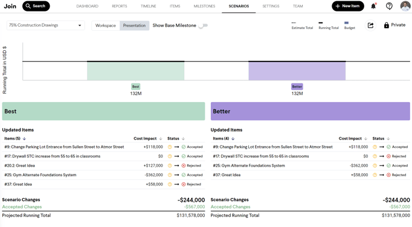Sort Best scenario by Cost Impact arrow

pyautogui.click(x=161, y=138)
